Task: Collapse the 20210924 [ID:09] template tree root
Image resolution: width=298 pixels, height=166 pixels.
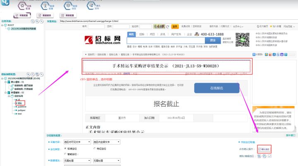Action: tap(2, 78)
